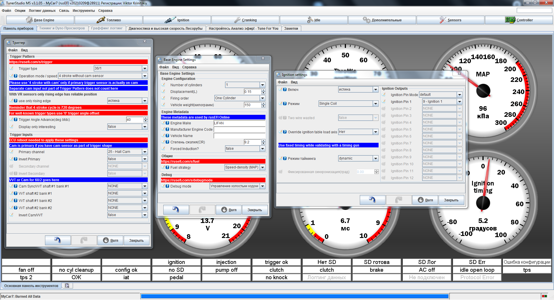Open Инструменты menu
The width and height of the screenshot is (554, 300).
click(x=84, y=11)
